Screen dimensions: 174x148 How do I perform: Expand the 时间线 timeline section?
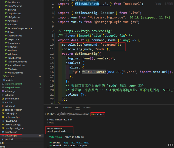[3, 147]
